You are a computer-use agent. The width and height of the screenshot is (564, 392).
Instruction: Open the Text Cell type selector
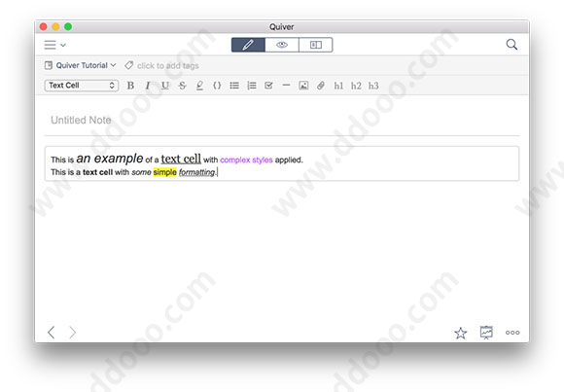coord(82,86)
